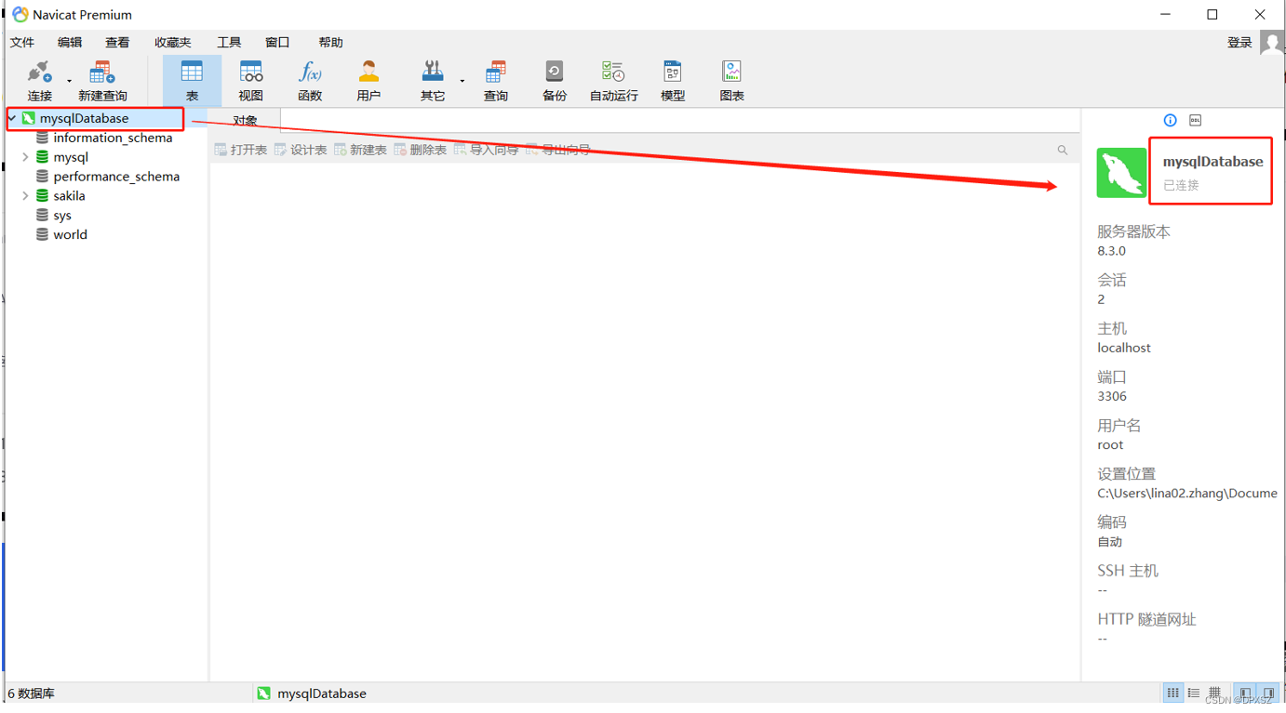Collapse the mysqlDatabase connection node
This screenshot has width=1286, height=713.
pos(12,118)
